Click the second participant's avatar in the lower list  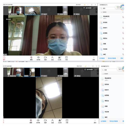tap(102, 84)
